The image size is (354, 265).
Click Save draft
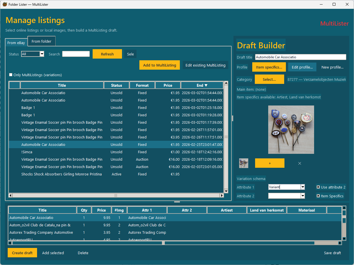(332, 252)
